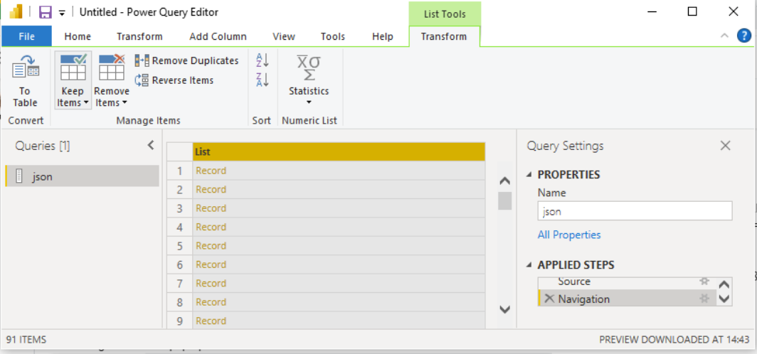The image size is (757, 354).
Task: Click the table corner selector cell
Action: point(179,152)
